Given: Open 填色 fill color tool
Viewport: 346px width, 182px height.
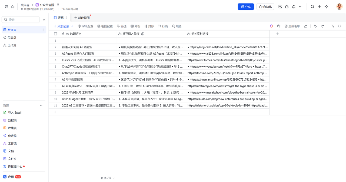Looking at the screenshot, I should pyautogui.click(x=177, y=26).
